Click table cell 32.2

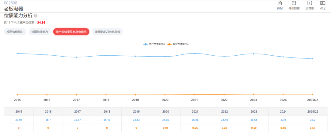(x=313, y=120)
